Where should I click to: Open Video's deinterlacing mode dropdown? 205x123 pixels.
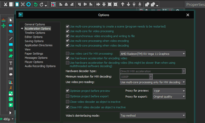[153, 116]
